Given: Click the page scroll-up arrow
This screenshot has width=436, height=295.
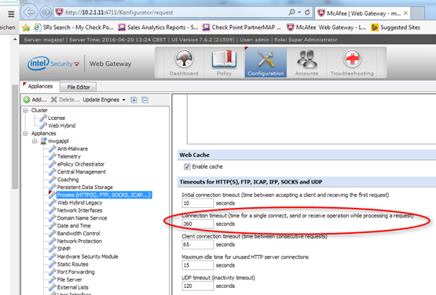Looking at the screenshot, I should pyautogui.click(x=15, y=39).
